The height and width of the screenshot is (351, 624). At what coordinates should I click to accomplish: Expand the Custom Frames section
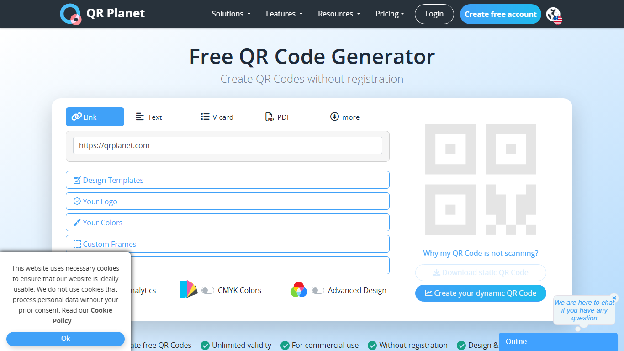tap(227, 244)
